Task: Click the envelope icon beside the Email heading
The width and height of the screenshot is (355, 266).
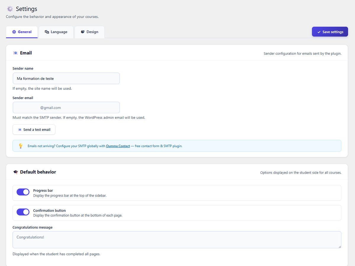Action: click(x=15, y=53)
